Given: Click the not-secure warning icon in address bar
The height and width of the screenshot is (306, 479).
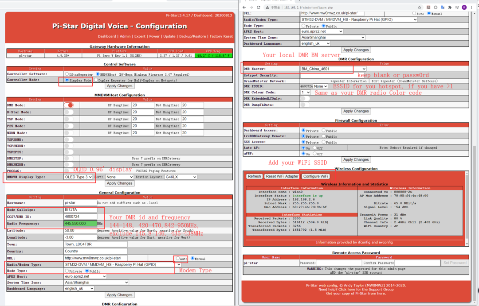Looking at the screenshot, I should tap(267, 8).
